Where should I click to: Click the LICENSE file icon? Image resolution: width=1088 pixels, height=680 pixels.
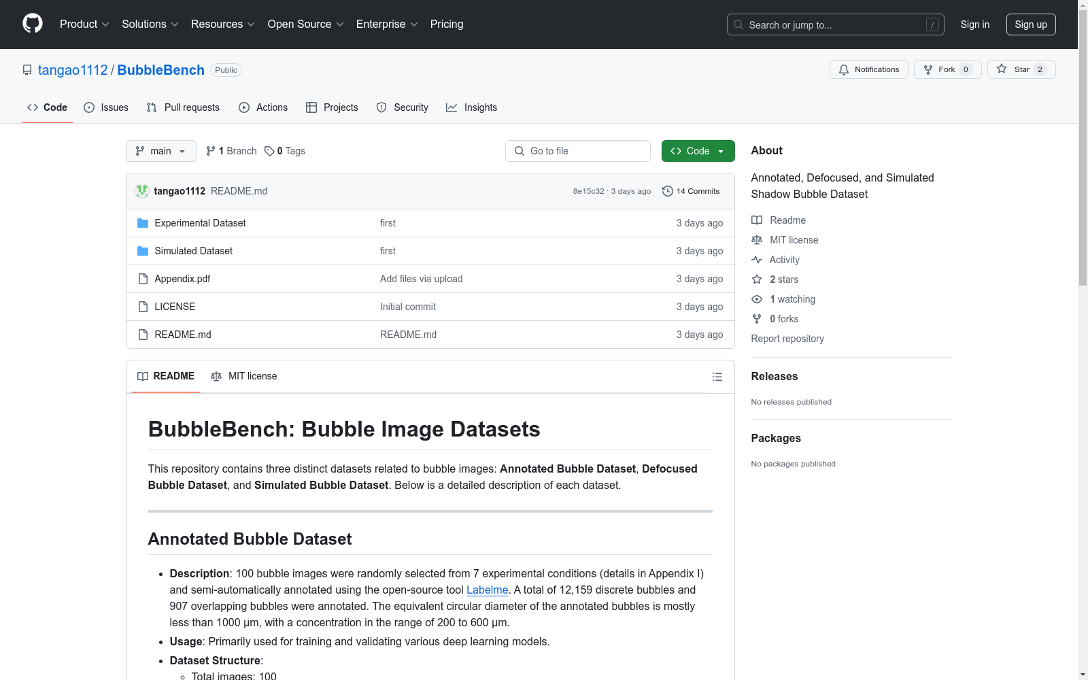coord(143,307)
